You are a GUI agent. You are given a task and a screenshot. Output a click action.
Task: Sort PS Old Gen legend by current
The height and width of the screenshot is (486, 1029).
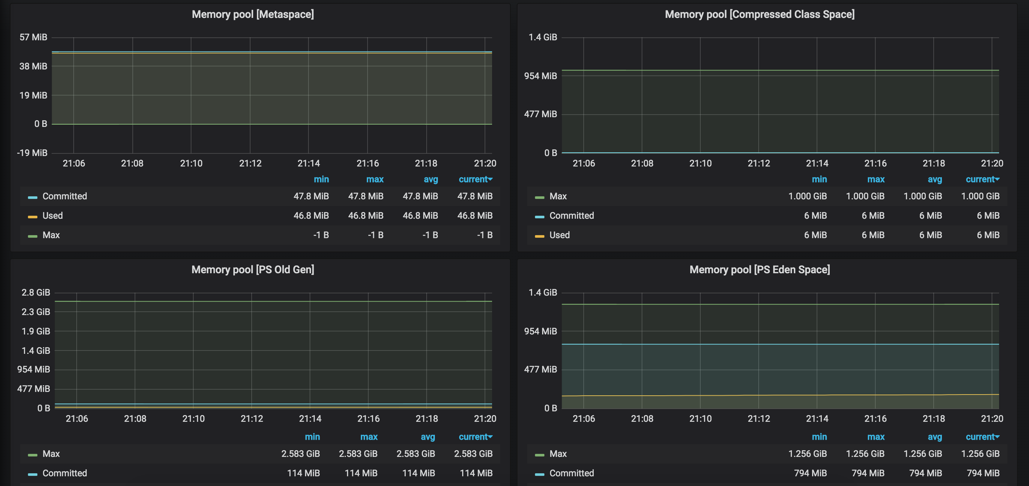pyautogui.click(x=475, y=437)
